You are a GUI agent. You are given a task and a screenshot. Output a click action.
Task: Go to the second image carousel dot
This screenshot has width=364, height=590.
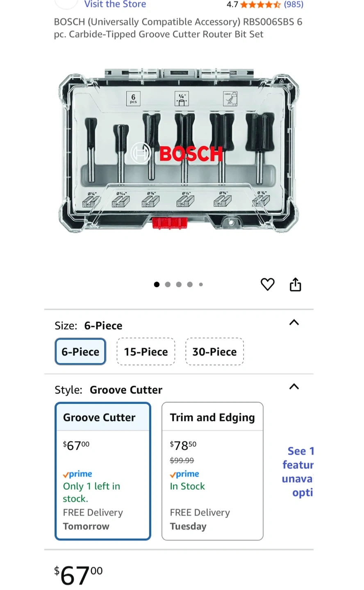168,284
